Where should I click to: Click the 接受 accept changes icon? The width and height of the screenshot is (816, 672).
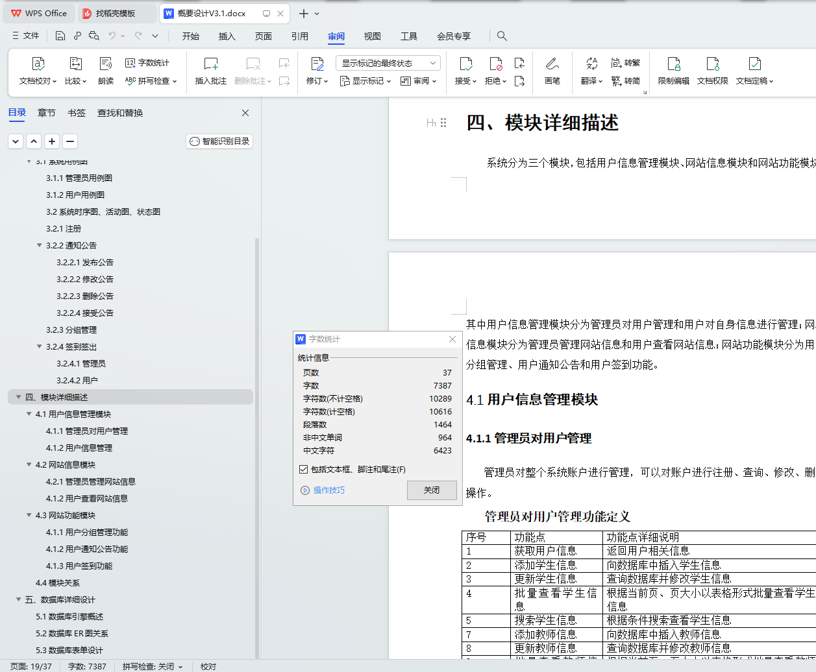point(466,64)
